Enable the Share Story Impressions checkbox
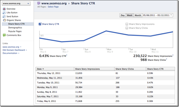This screenshot has width=179, height=107. [127, 24]
